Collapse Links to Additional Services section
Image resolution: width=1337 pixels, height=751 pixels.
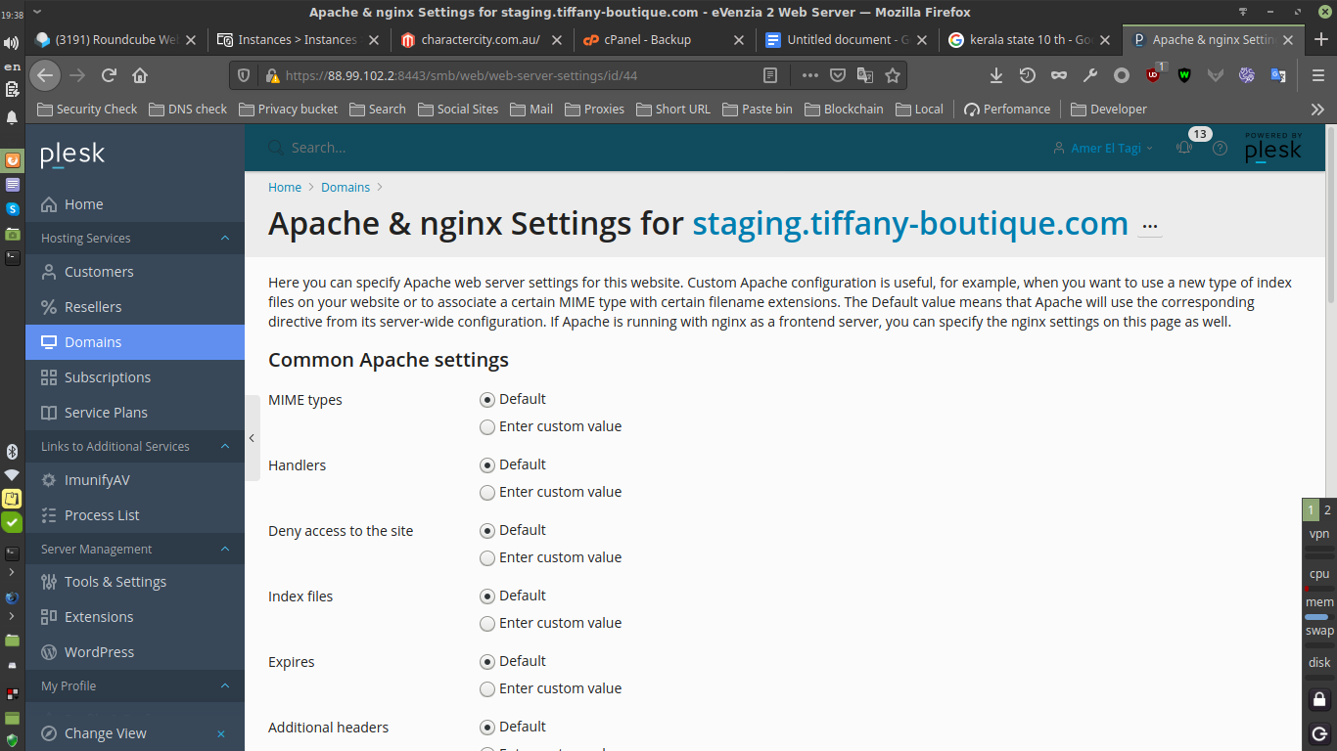(x=225, y=447)
